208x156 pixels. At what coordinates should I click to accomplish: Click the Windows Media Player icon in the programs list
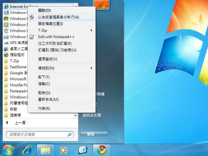(x=6, y=25)
